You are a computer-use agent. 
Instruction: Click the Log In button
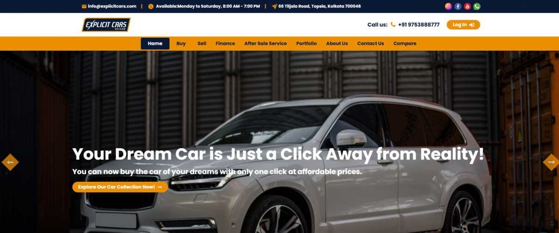(463, 25)
